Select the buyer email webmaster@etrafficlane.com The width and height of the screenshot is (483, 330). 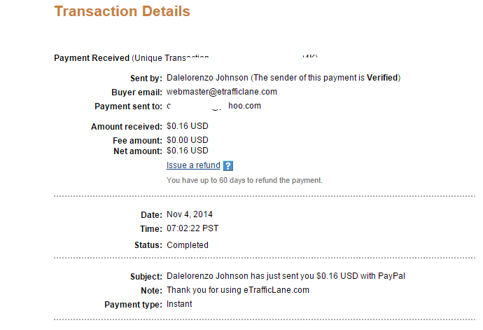pyautogui.click(x=222, y=92)
